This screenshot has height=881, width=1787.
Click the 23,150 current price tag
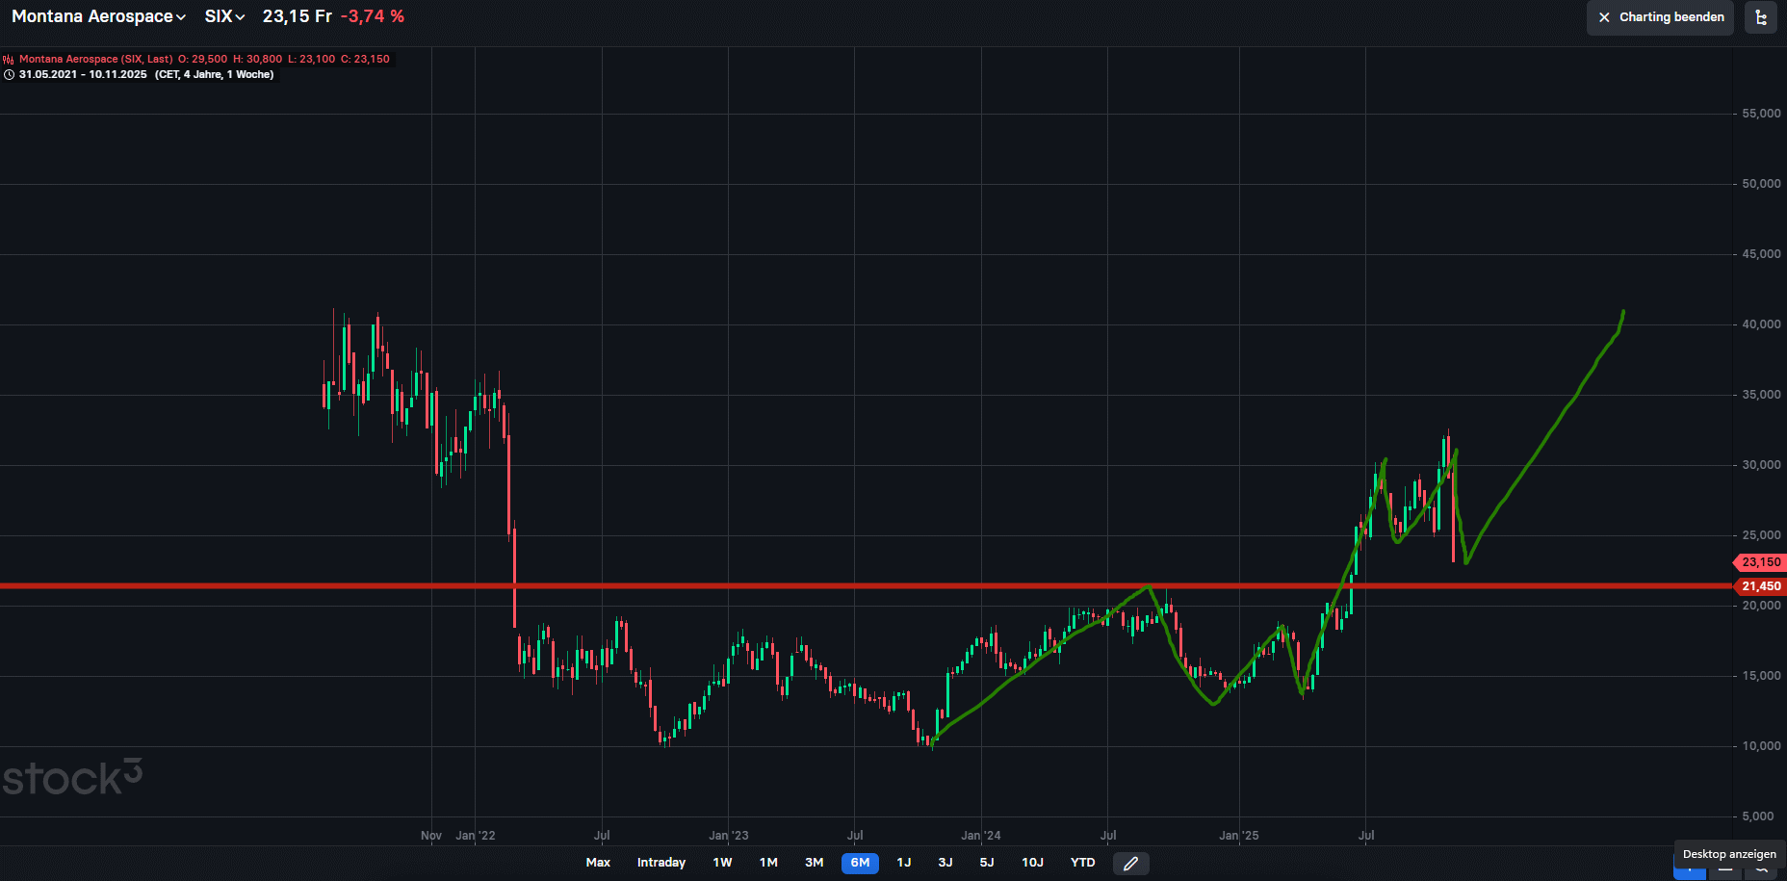1760,562
